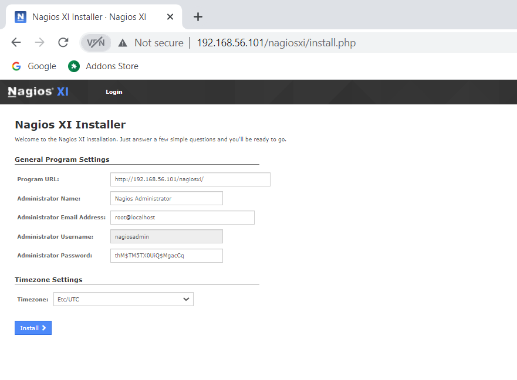Viewport: 517px width, 380px height.
Task: Click the Administrator Username field
Action: point(167,237)
